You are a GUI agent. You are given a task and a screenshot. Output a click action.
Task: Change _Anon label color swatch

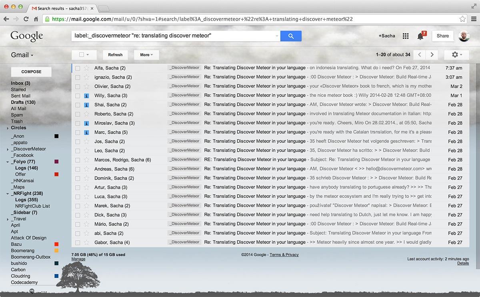click(56, 136)
